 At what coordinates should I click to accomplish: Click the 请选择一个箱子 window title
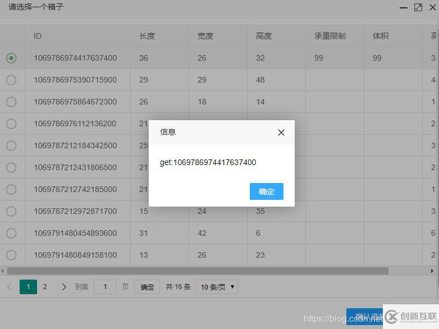click(36, 7)
